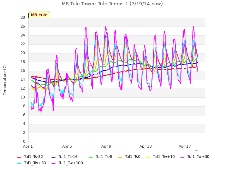The height and width of the screenshot is (170, 226).
Task: Click the Temperature (C) axis label
Action: (5, 80)
